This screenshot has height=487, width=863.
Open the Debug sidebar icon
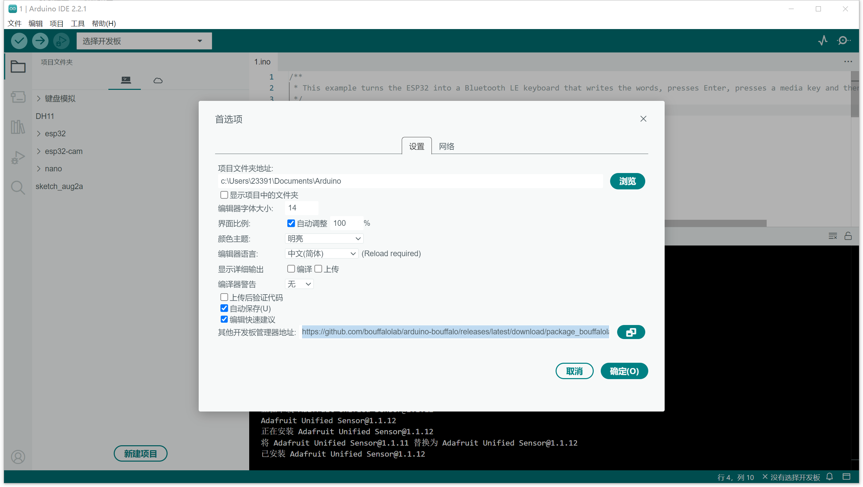point(18,157)
